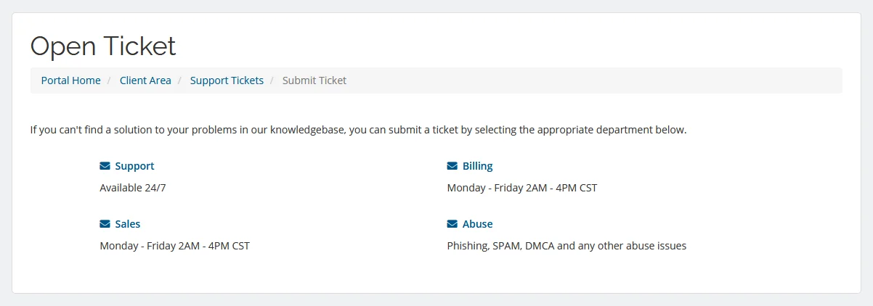The image size is (873, 306).
Task: Open the Support department ticket link
Action: pyautogui.click(x=134, y=166)
